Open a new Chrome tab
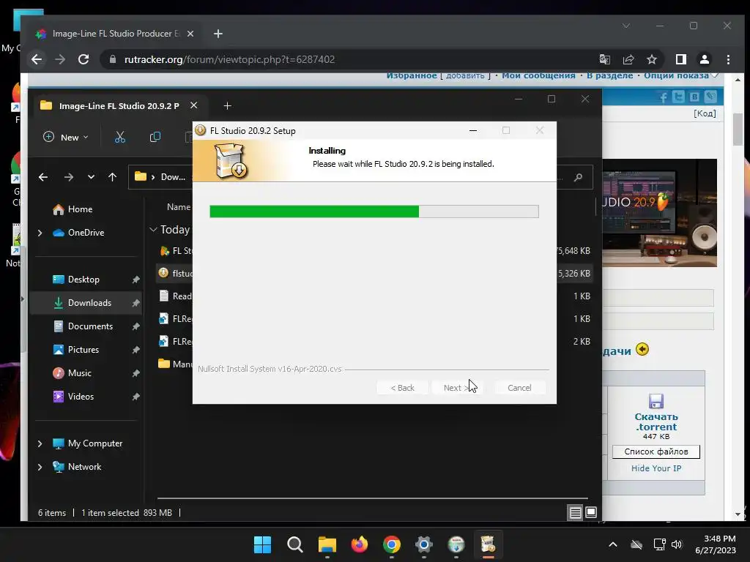This screenshot has width=750, height=562. click(x=218, y=34)
